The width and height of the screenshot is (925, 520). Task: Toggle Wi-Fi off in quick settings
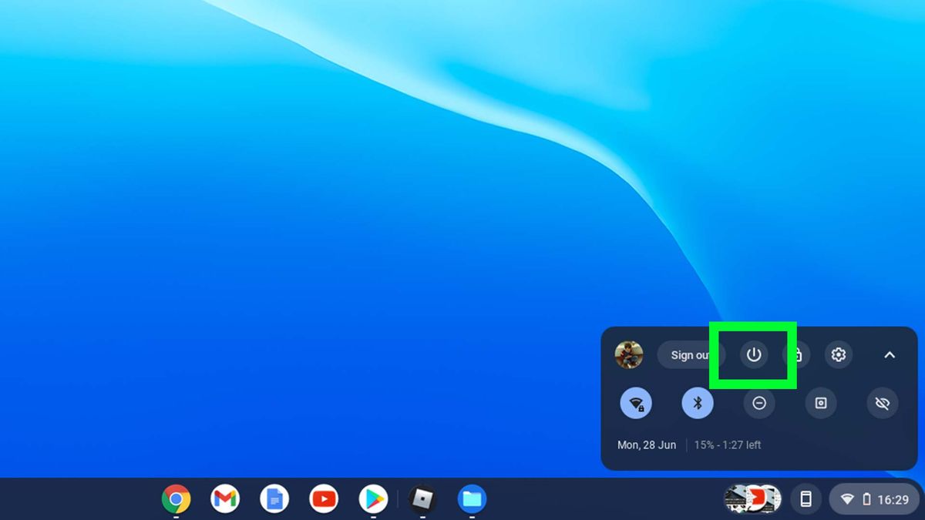click(636, 403)
